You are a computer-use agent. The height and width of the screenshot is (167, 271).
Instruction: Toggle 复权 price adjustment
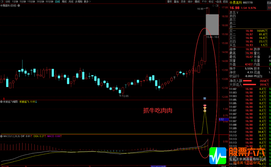pos(169,2)
